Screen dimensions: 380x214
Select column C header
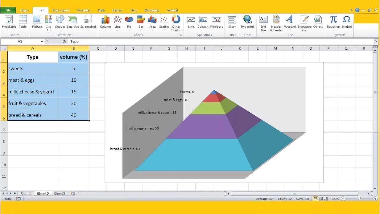(98, 48)
